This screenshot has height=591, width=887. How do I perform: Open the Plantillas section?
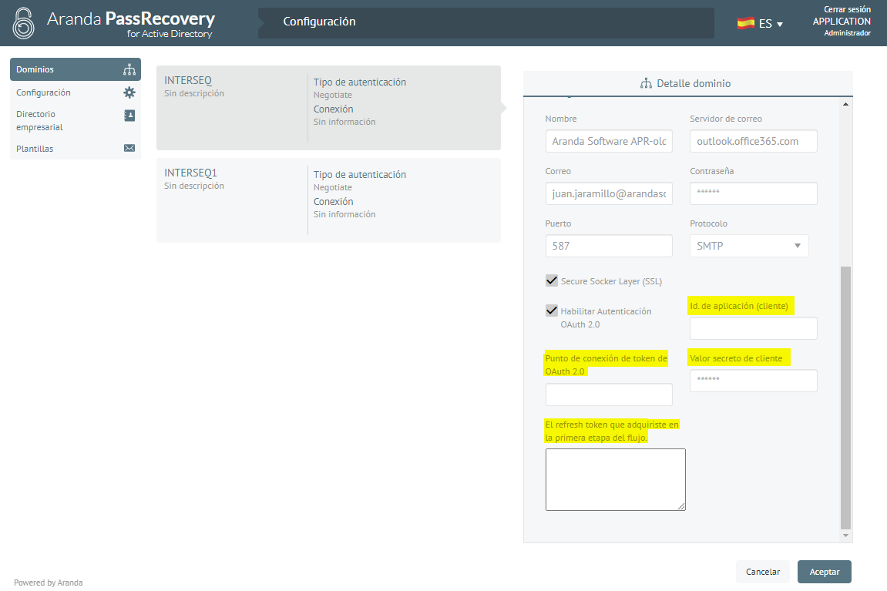(x=76, y=149)
